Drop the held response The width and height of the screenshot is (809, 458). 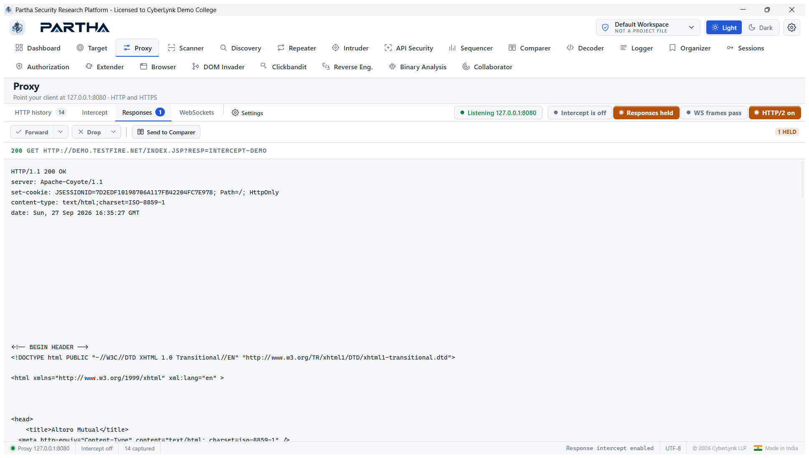[89, 132]
